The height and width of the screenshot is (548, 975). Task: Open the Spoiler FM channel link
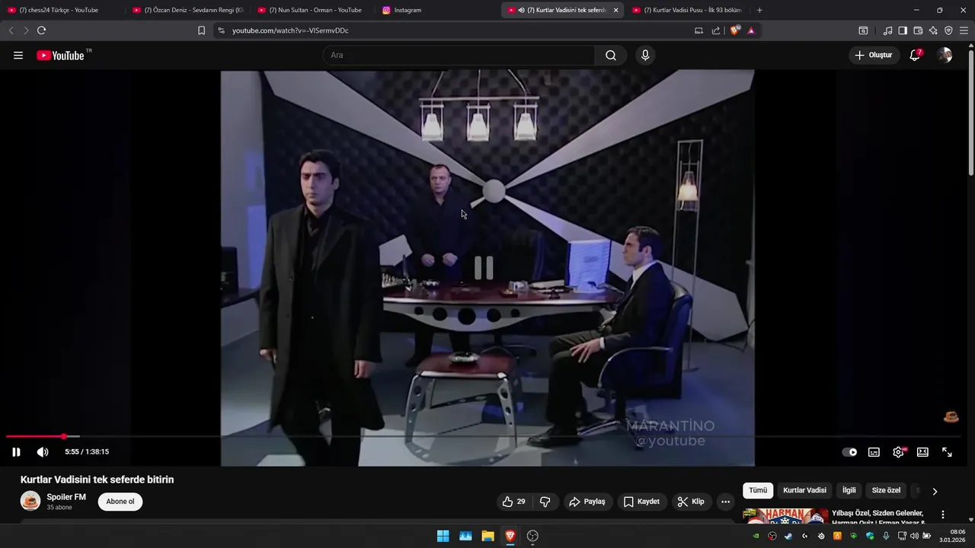(x=66, y=497)
